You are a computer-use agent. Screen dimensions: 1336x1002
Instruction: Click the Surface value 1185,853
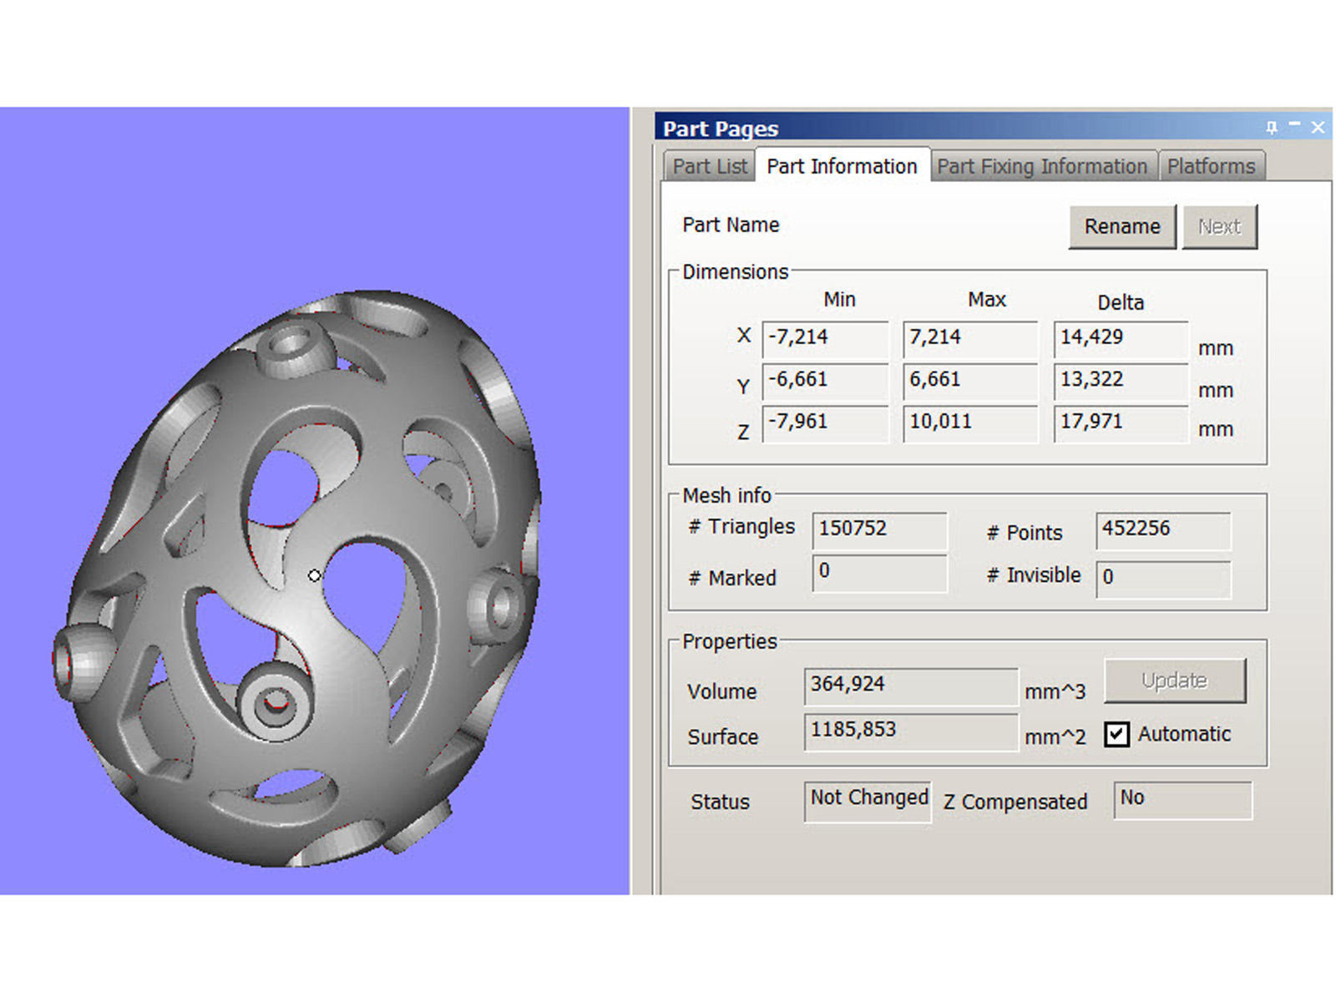911,731
